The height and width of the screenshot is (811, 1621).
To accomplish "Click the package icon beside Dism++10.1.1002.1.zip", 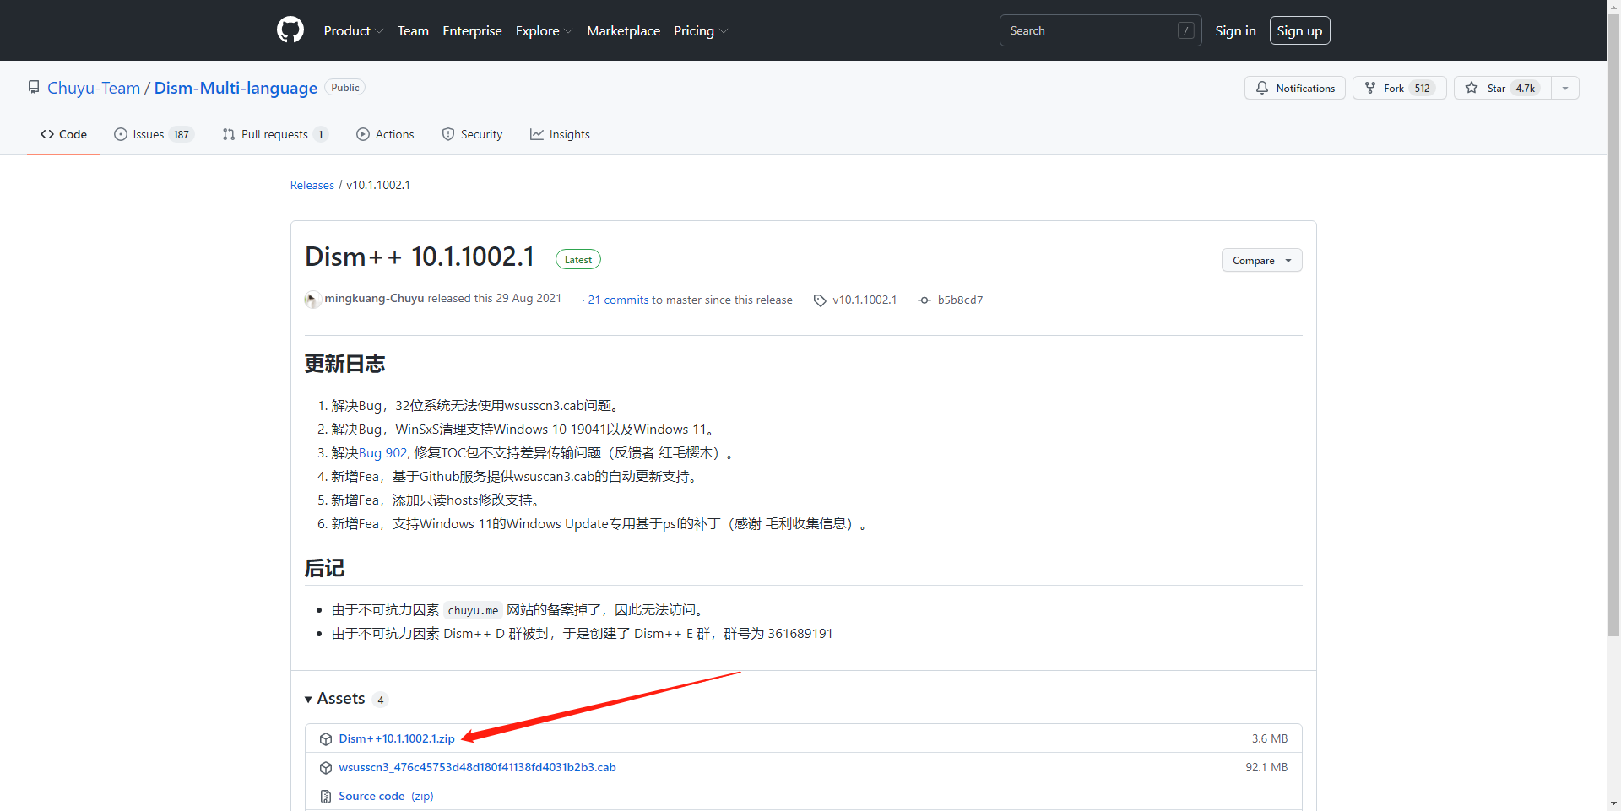I will [x=326, y=739].
